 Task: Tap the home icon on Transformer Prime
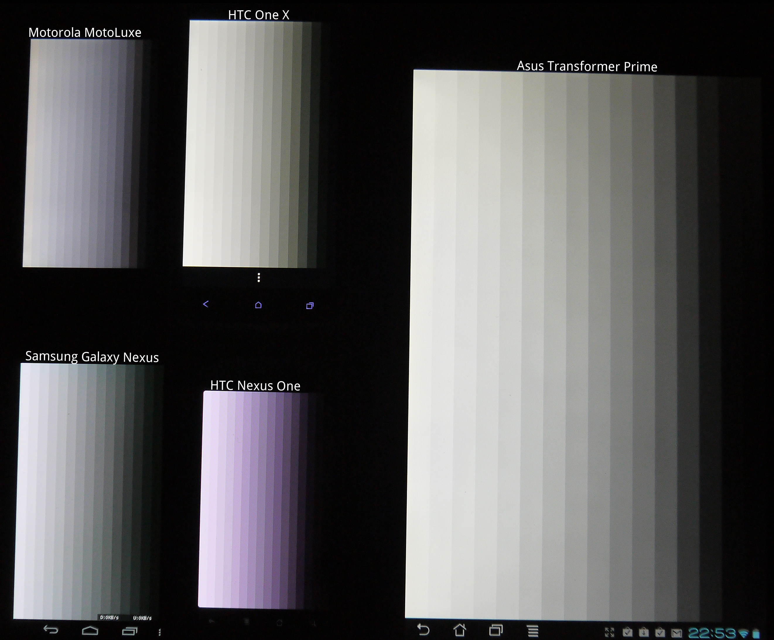(x=459, y=630)
